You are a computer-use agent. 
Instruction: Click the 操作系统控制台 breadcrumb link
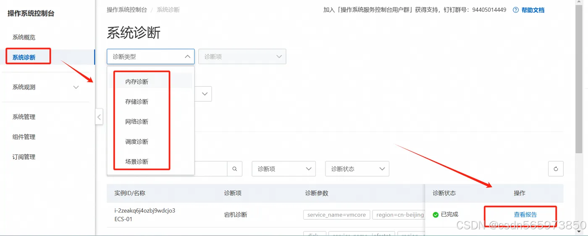tap(127, 9)
